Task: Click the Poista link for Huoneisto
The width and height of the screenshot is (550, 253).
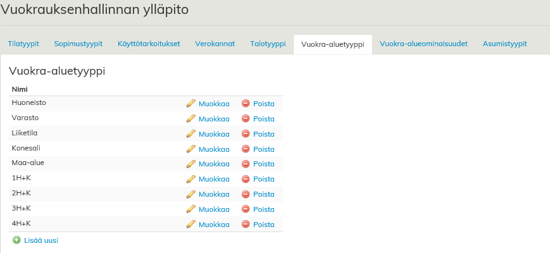Action: [264, 103]
